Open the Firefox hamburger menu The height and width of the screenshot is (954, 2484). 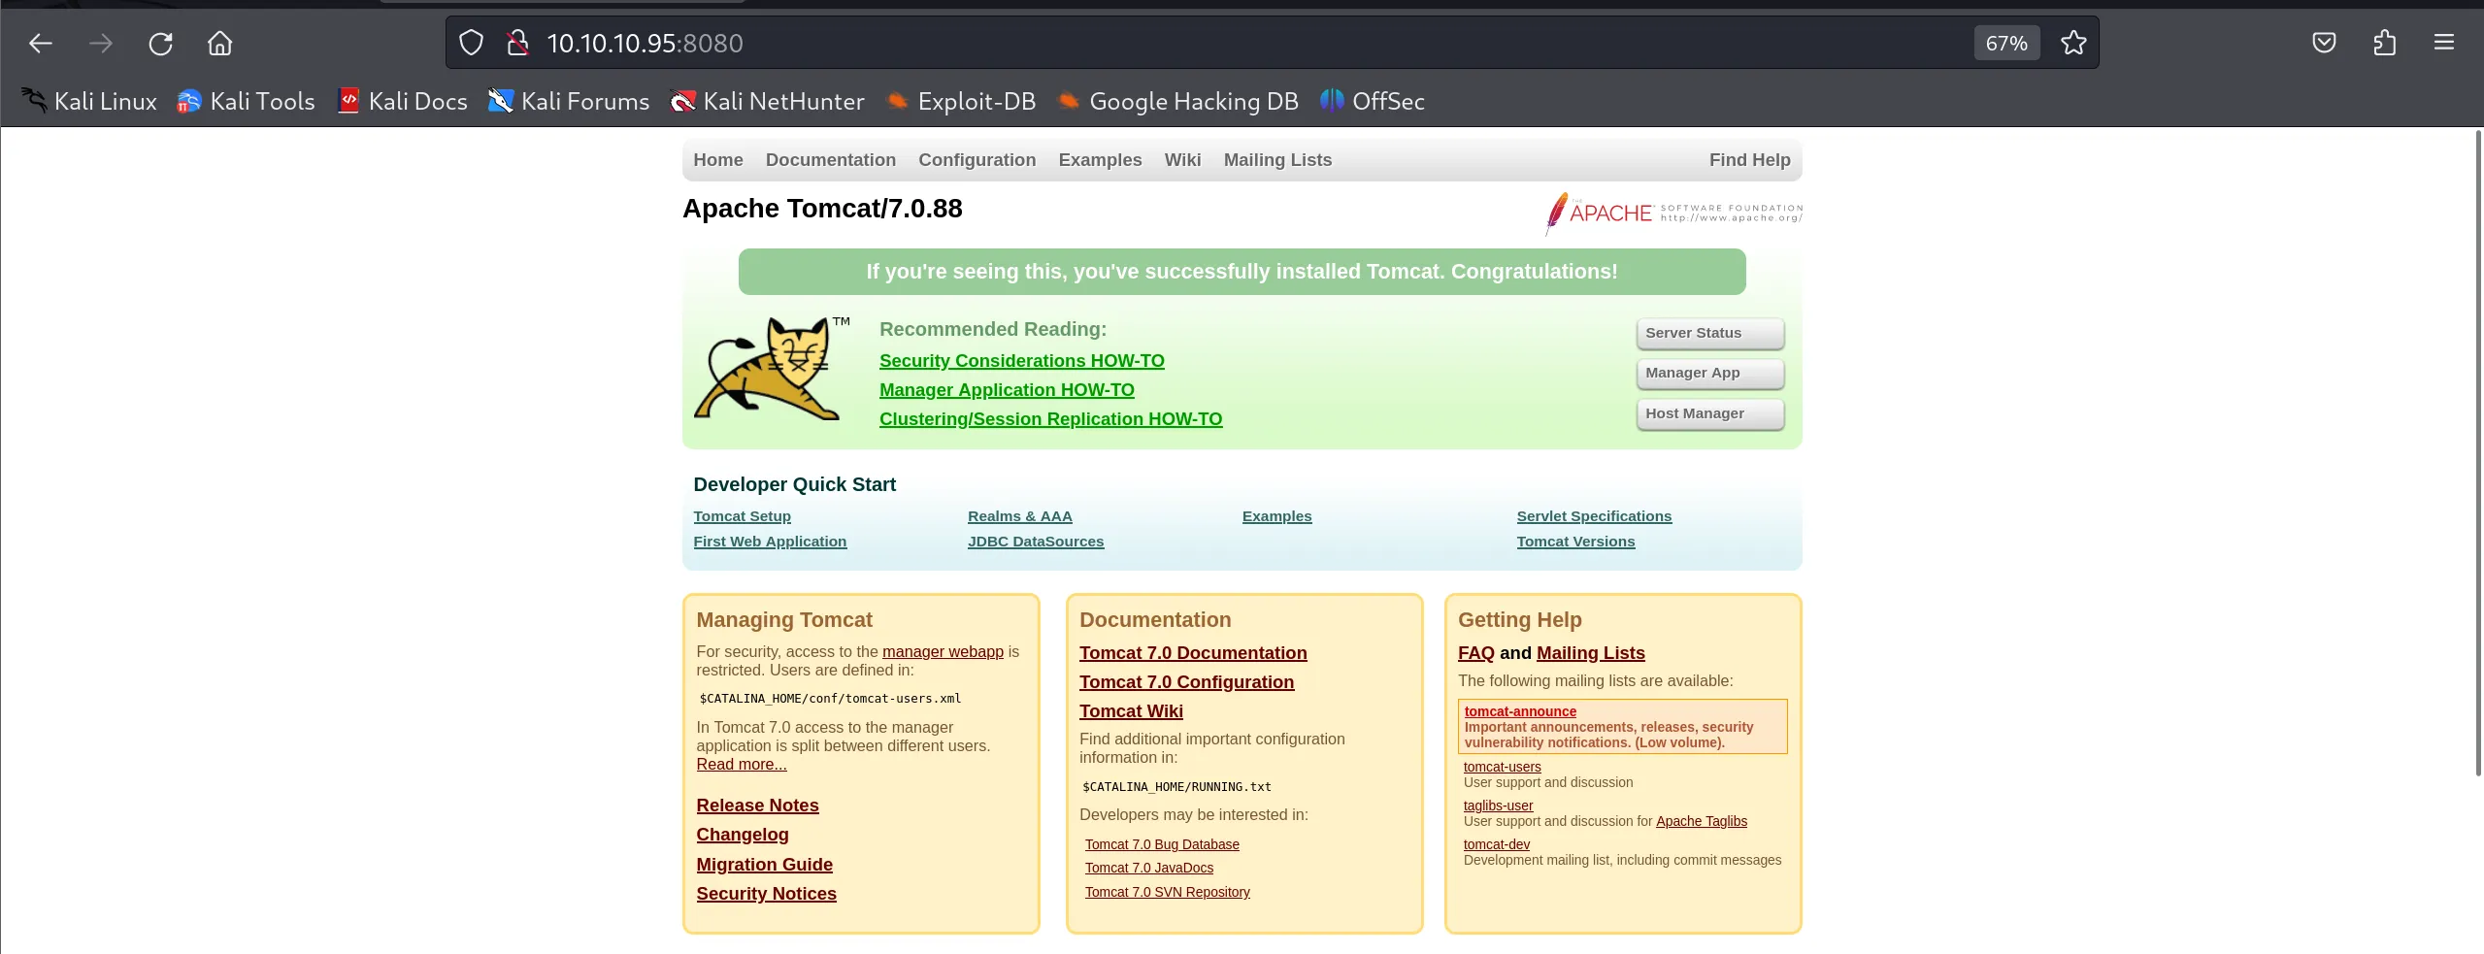[2444, 44]
